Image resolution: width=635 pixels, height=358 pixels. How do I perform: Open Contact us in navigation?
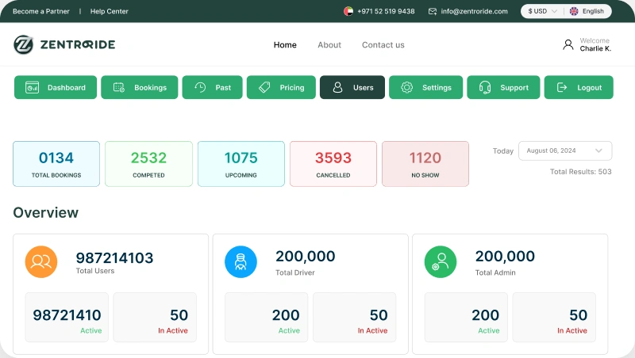pos(383,45)
